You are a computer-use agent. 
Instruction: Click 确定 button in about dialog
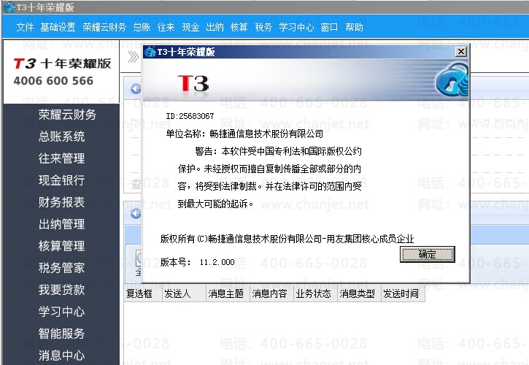(428, 254)
